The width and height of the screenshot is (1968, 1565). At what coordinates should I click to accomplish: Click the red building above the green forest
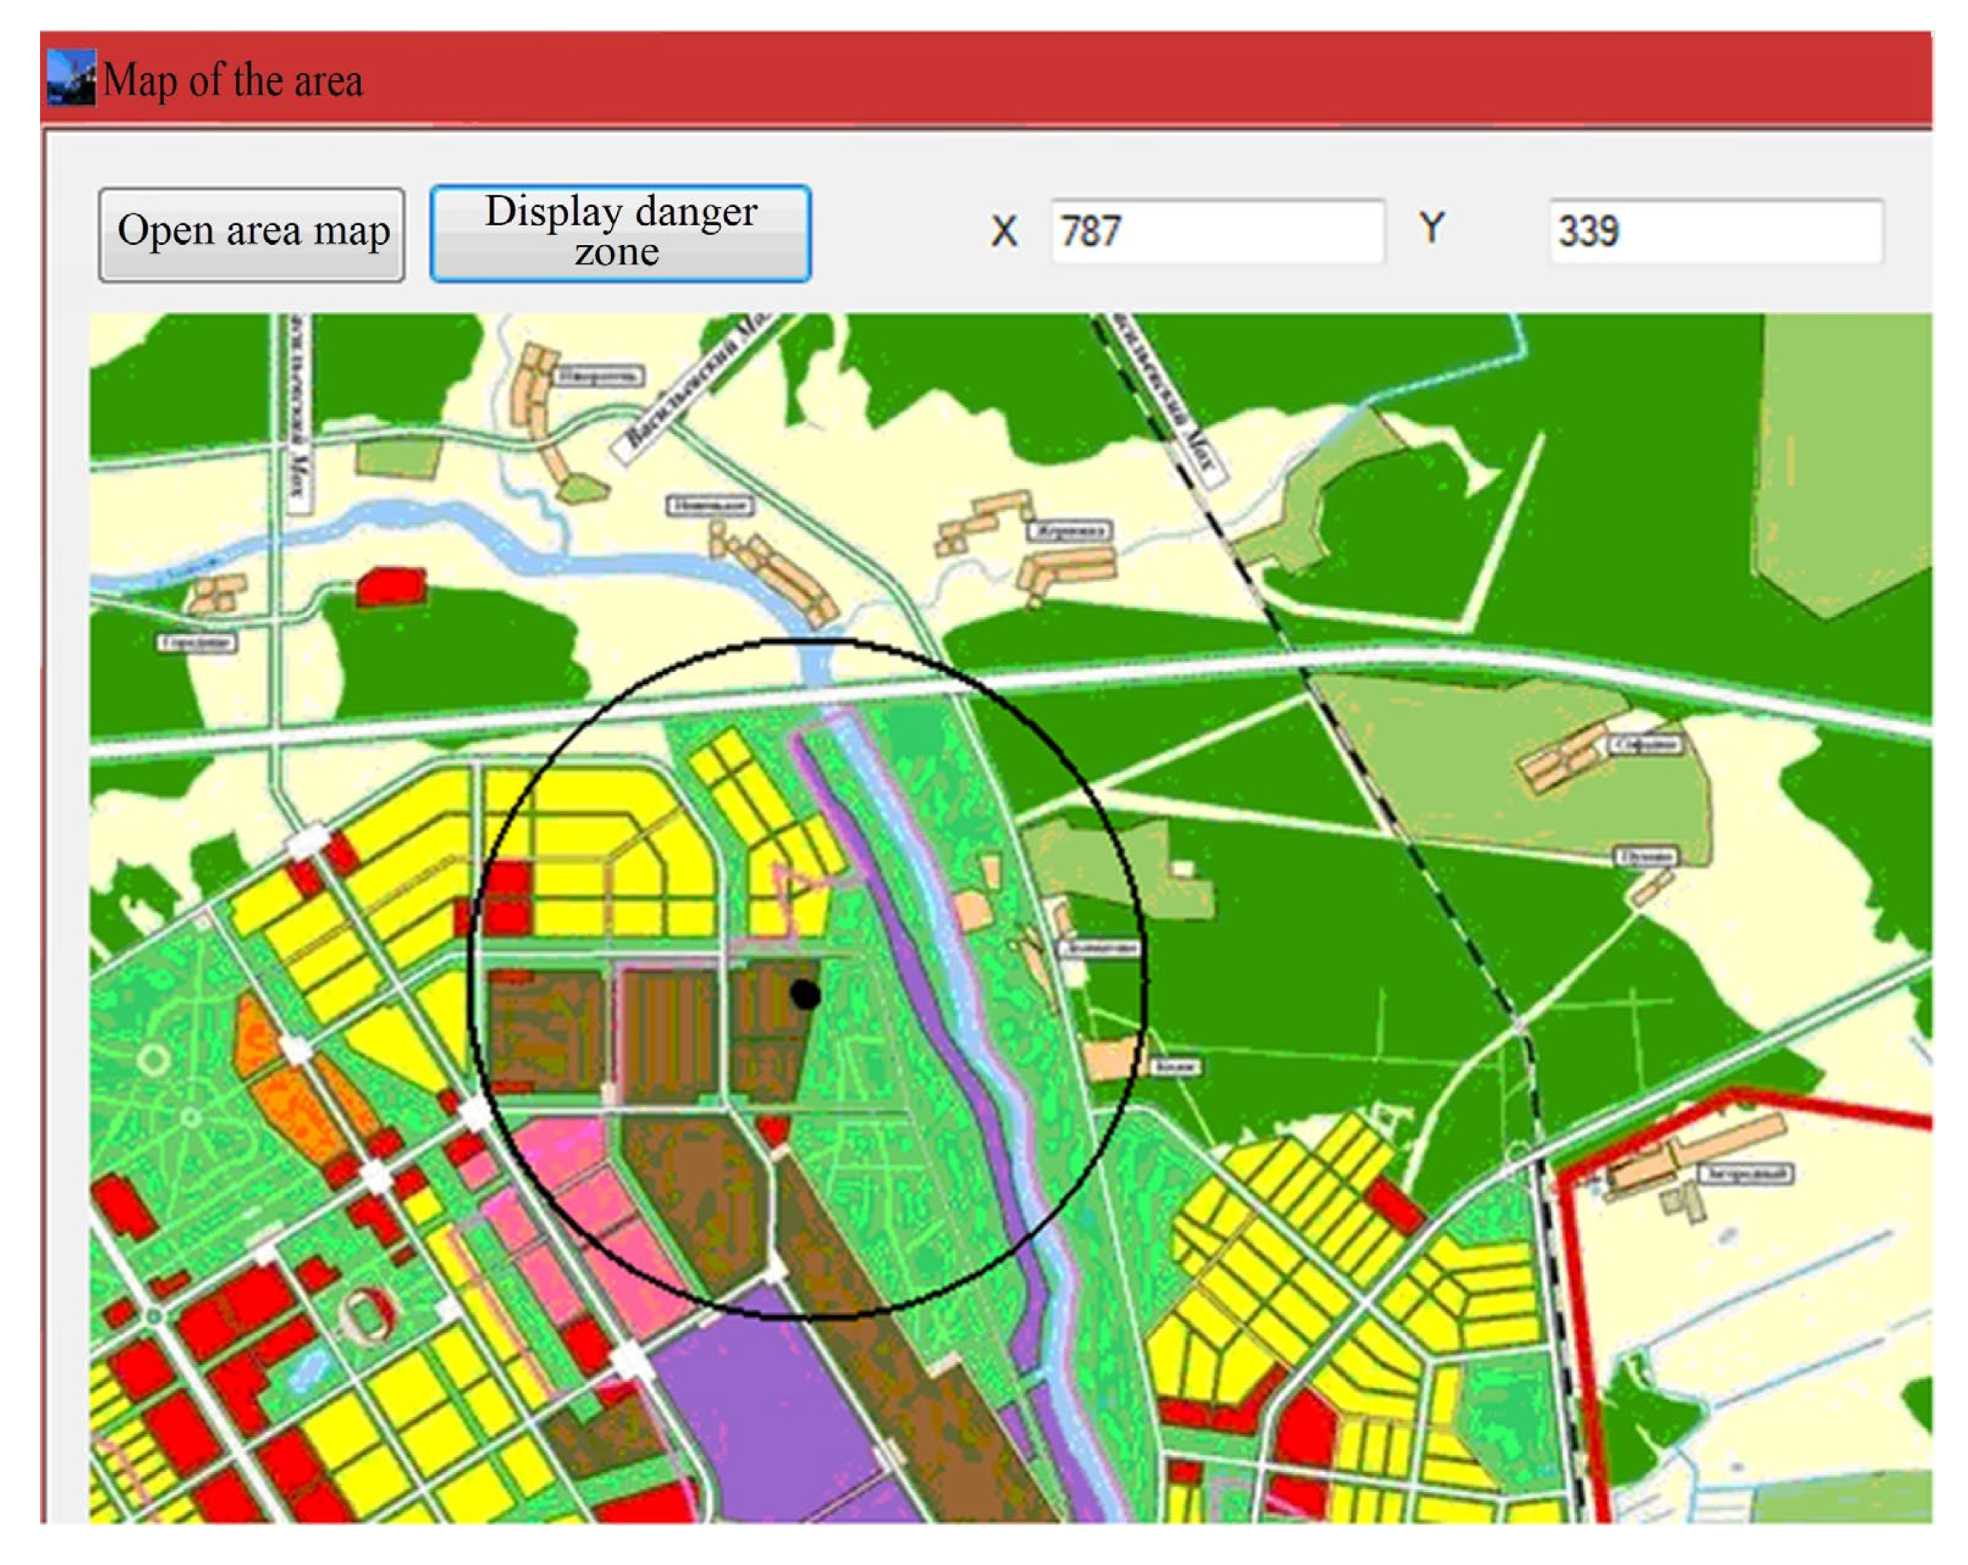pyautogui.click(x=391, y=587)
